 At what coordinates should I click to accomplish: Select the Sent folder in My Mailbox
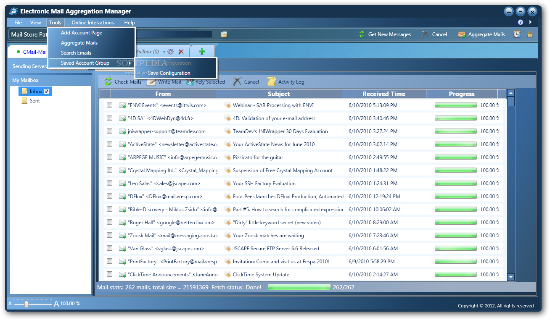pyautogui.click(x=35, y=101)
